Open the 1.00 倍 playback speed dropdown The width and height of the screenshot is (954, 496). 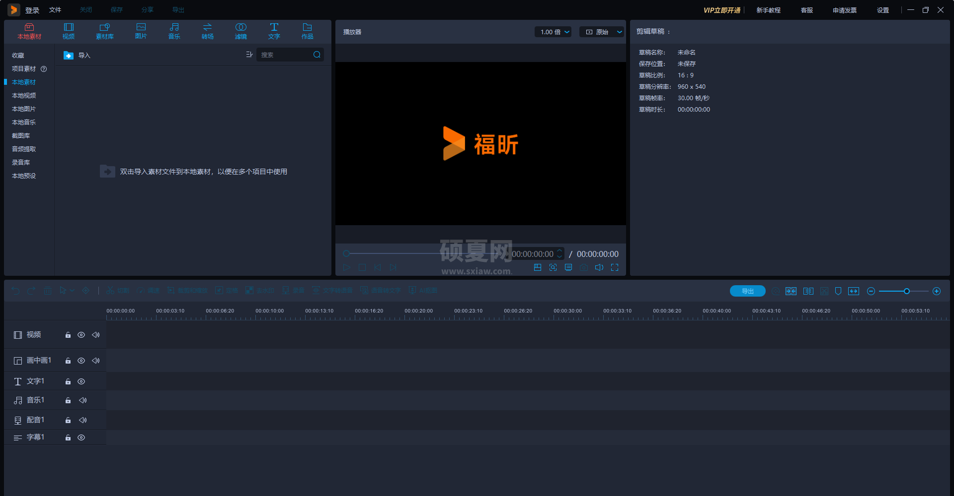[553, 32]
